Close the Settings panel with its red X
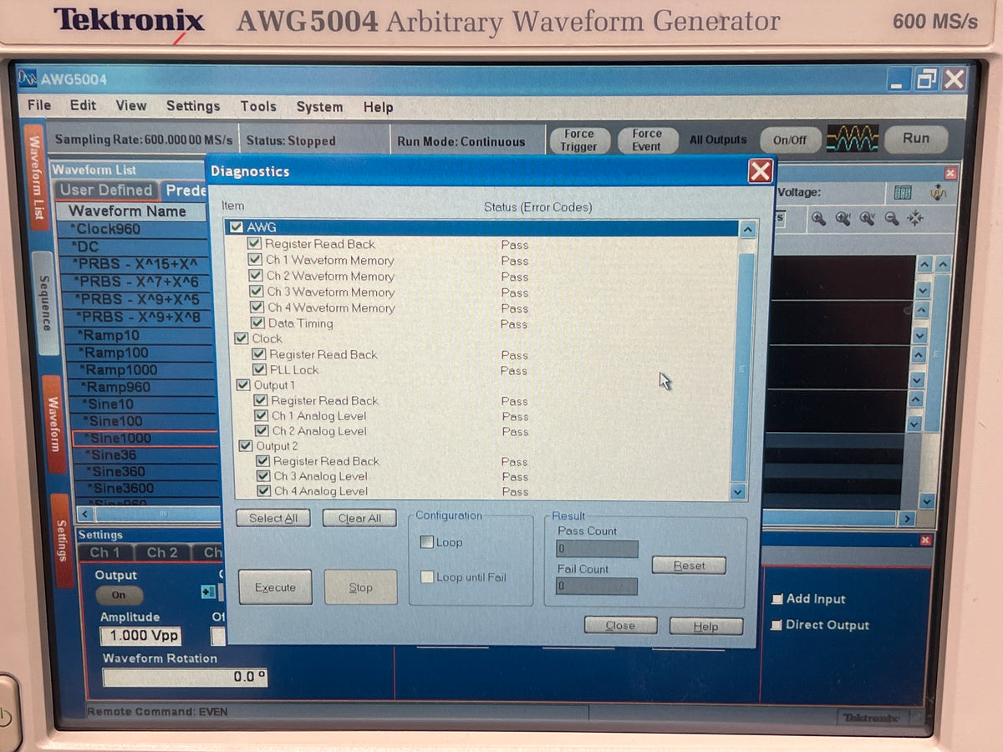The image size is (1003, 752). click(x=925, y=540)
